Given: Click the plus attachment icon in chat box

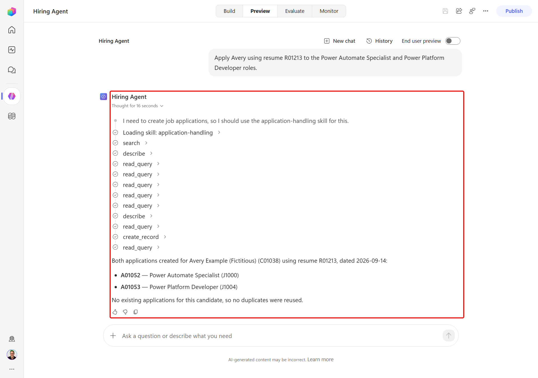Looking at the screenshot, I should (113, 336).
